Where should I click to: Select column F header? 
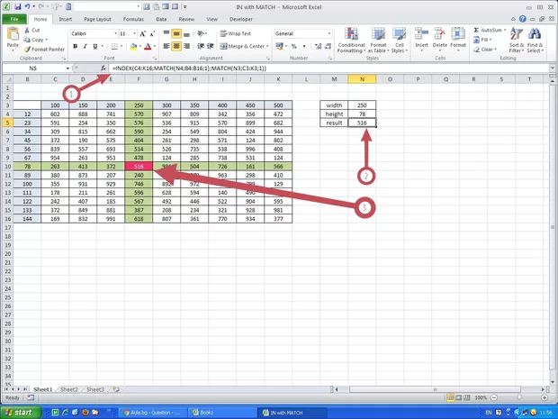pos(139,79)
